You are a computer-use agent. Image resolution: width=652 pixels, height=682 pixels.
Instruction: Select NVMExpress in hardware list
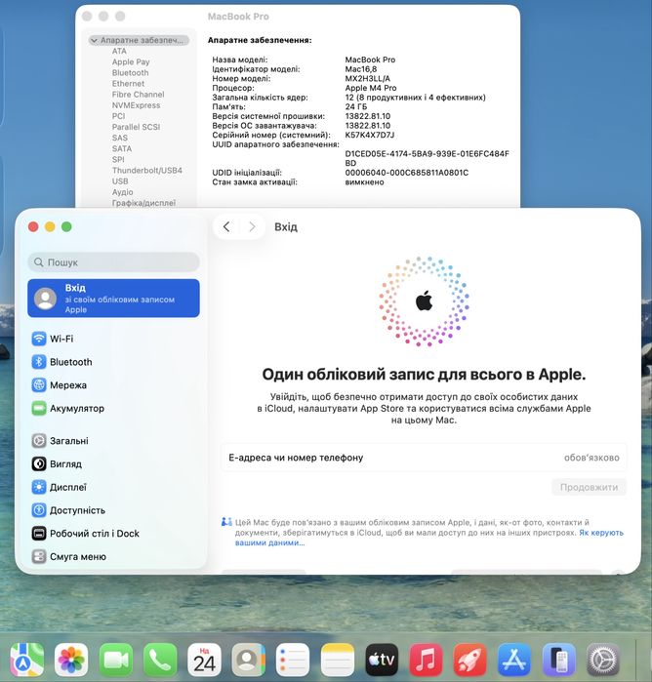[136, 105]
